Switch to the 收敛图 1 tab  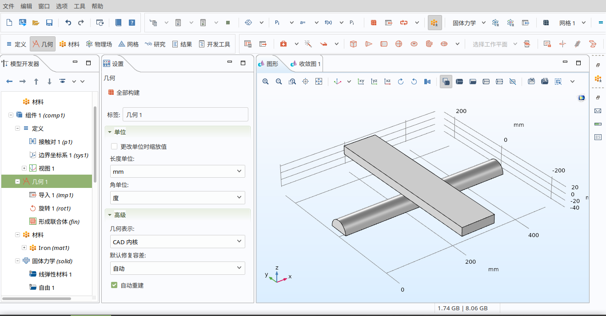tap(306, 64)
